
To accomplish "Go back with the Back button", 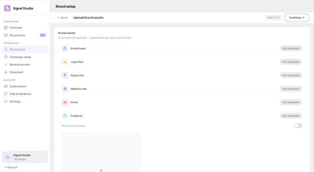I will click(63, 18).
